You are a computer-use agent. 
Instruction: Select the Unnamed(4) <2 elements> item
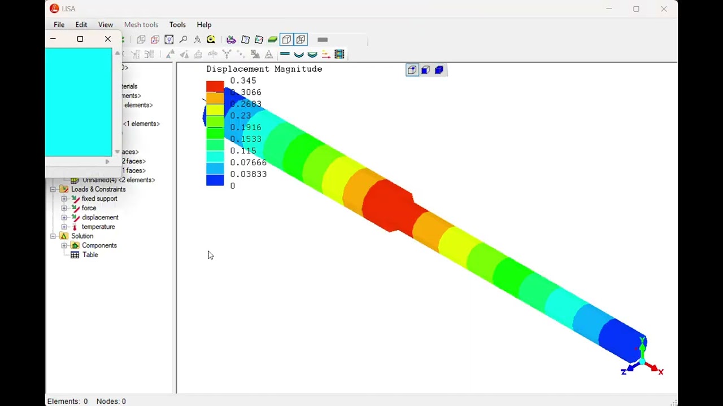point(119,180)
